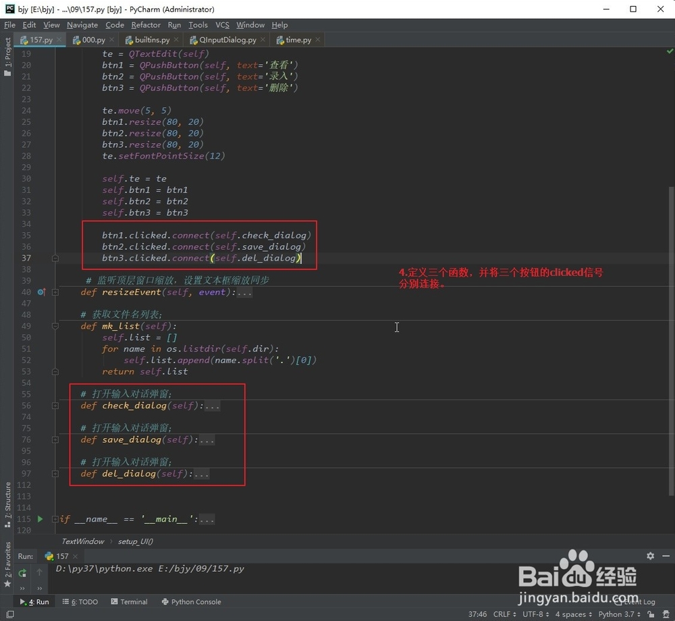Click the TextWindow breadcrumb link

82,541
